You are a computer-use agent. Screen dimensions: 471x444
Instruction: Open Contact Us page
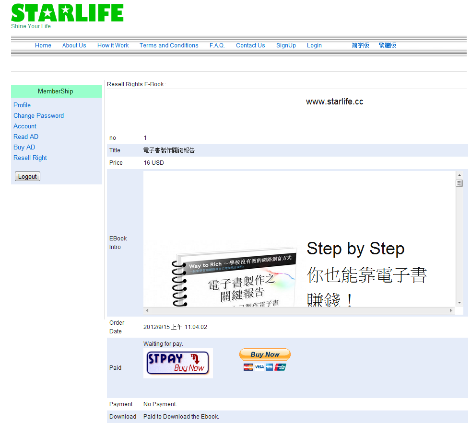point(250,46)
